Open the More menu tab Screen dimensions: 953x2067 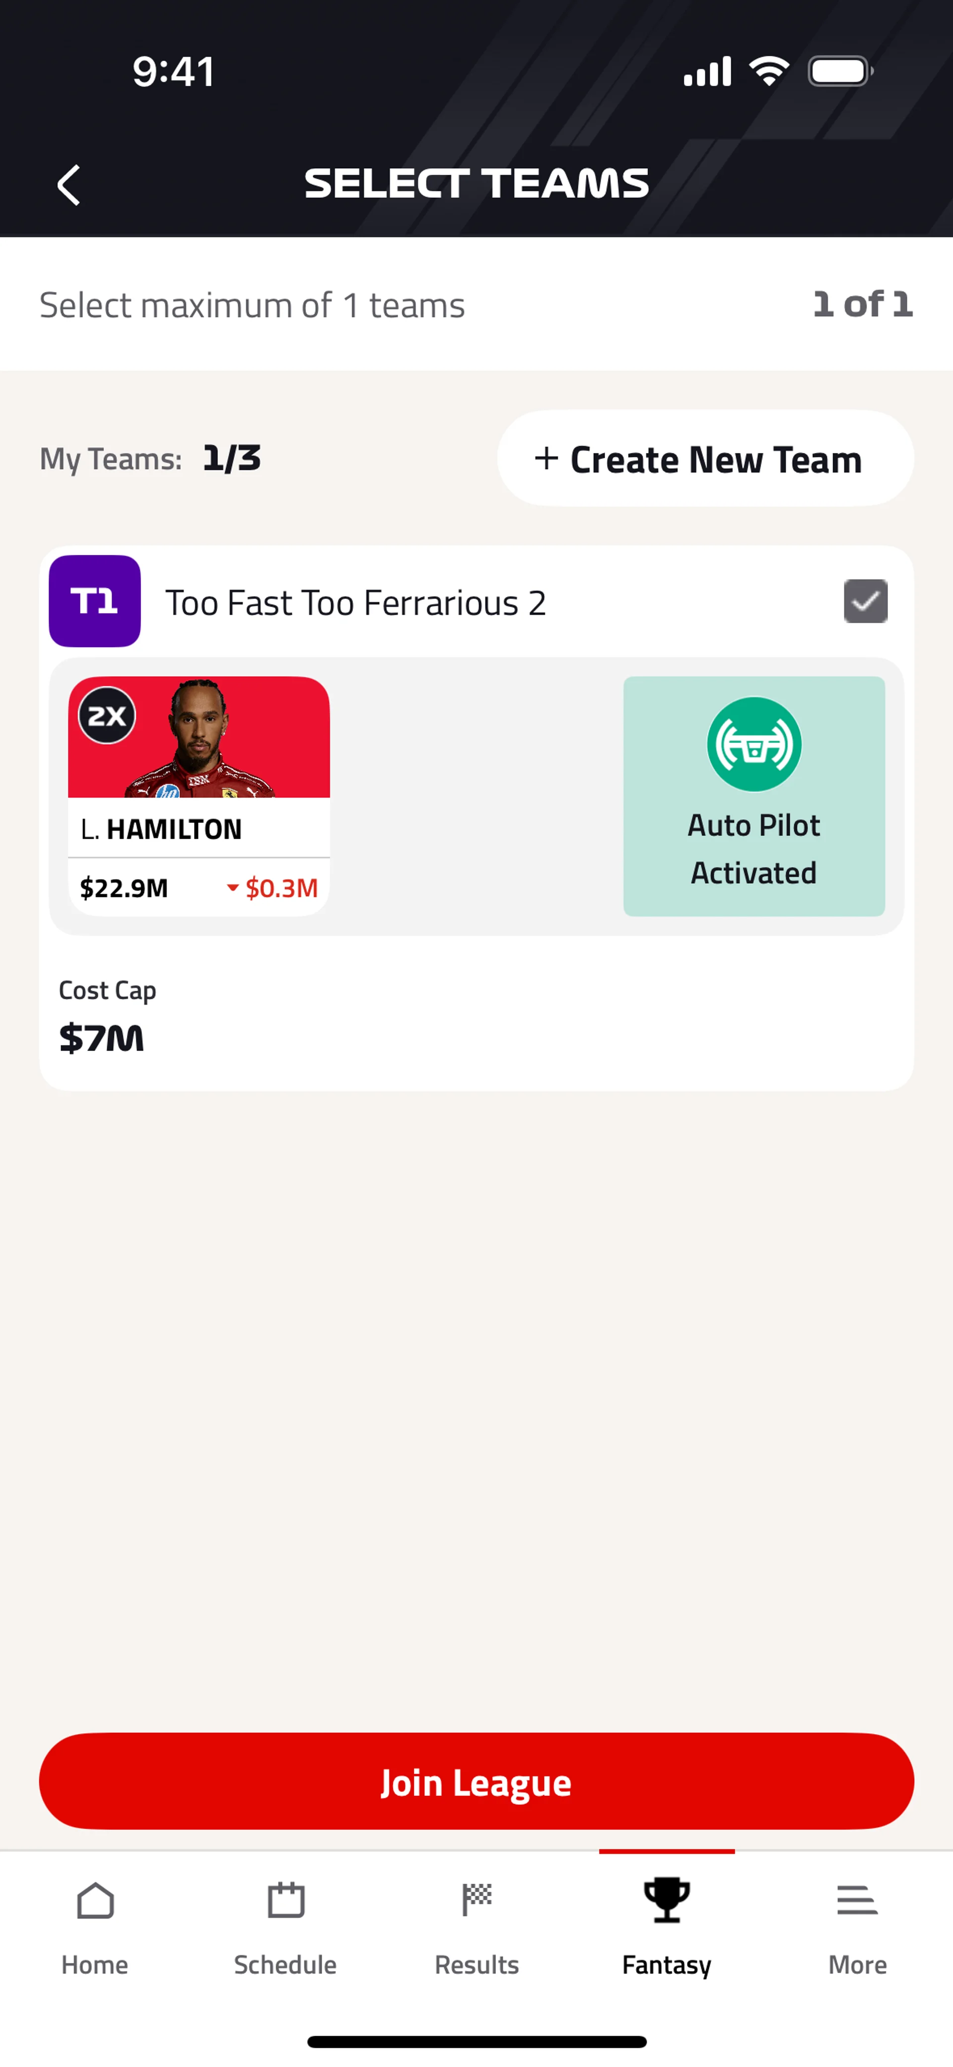(x=857, y=1927)
